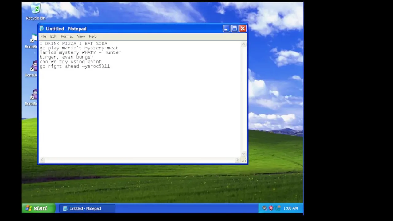Click the Notepad resize grip corner
This screenshot has height=221, width=393.
244,160
